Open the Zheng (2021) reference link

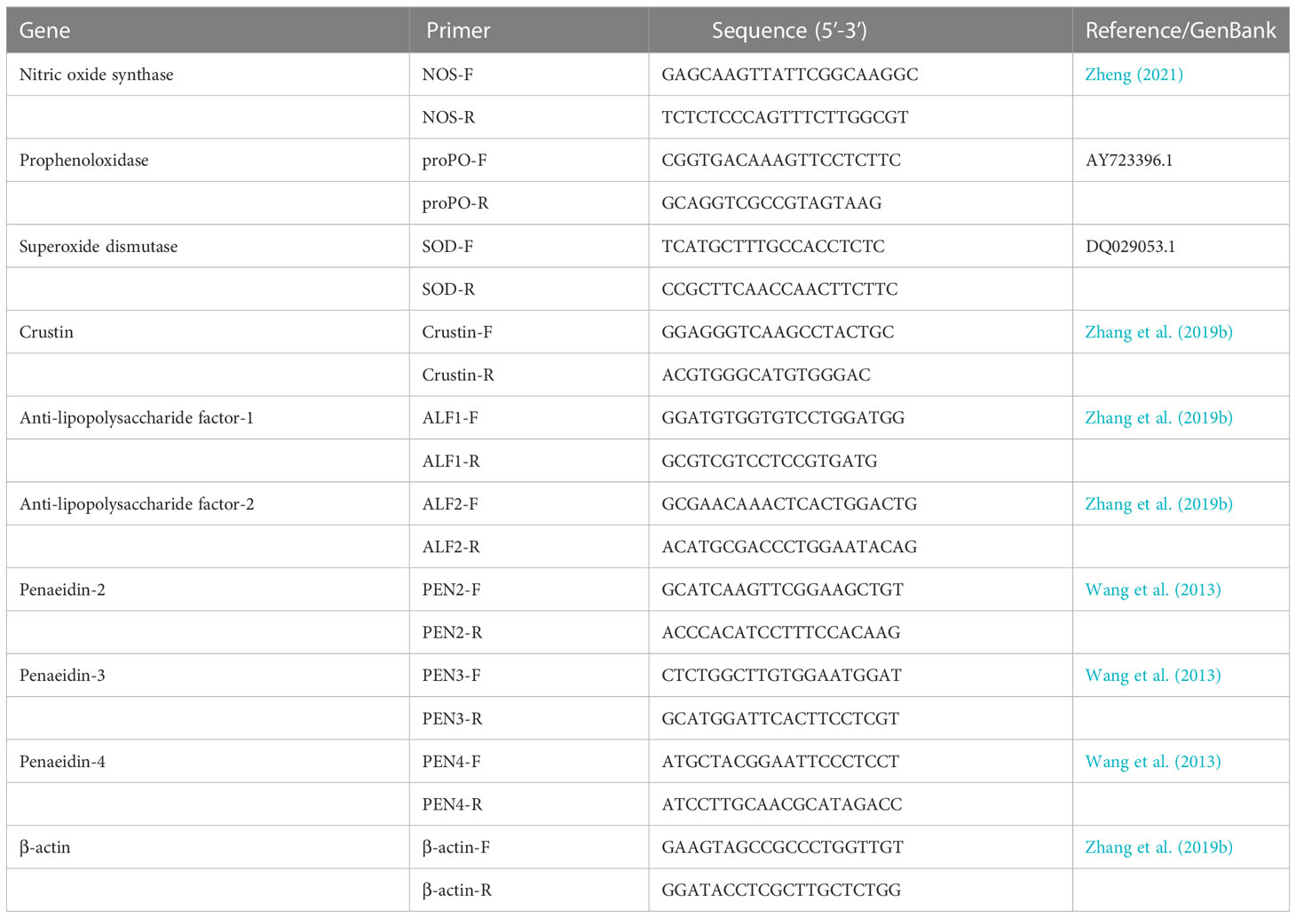coord(1134,75)
